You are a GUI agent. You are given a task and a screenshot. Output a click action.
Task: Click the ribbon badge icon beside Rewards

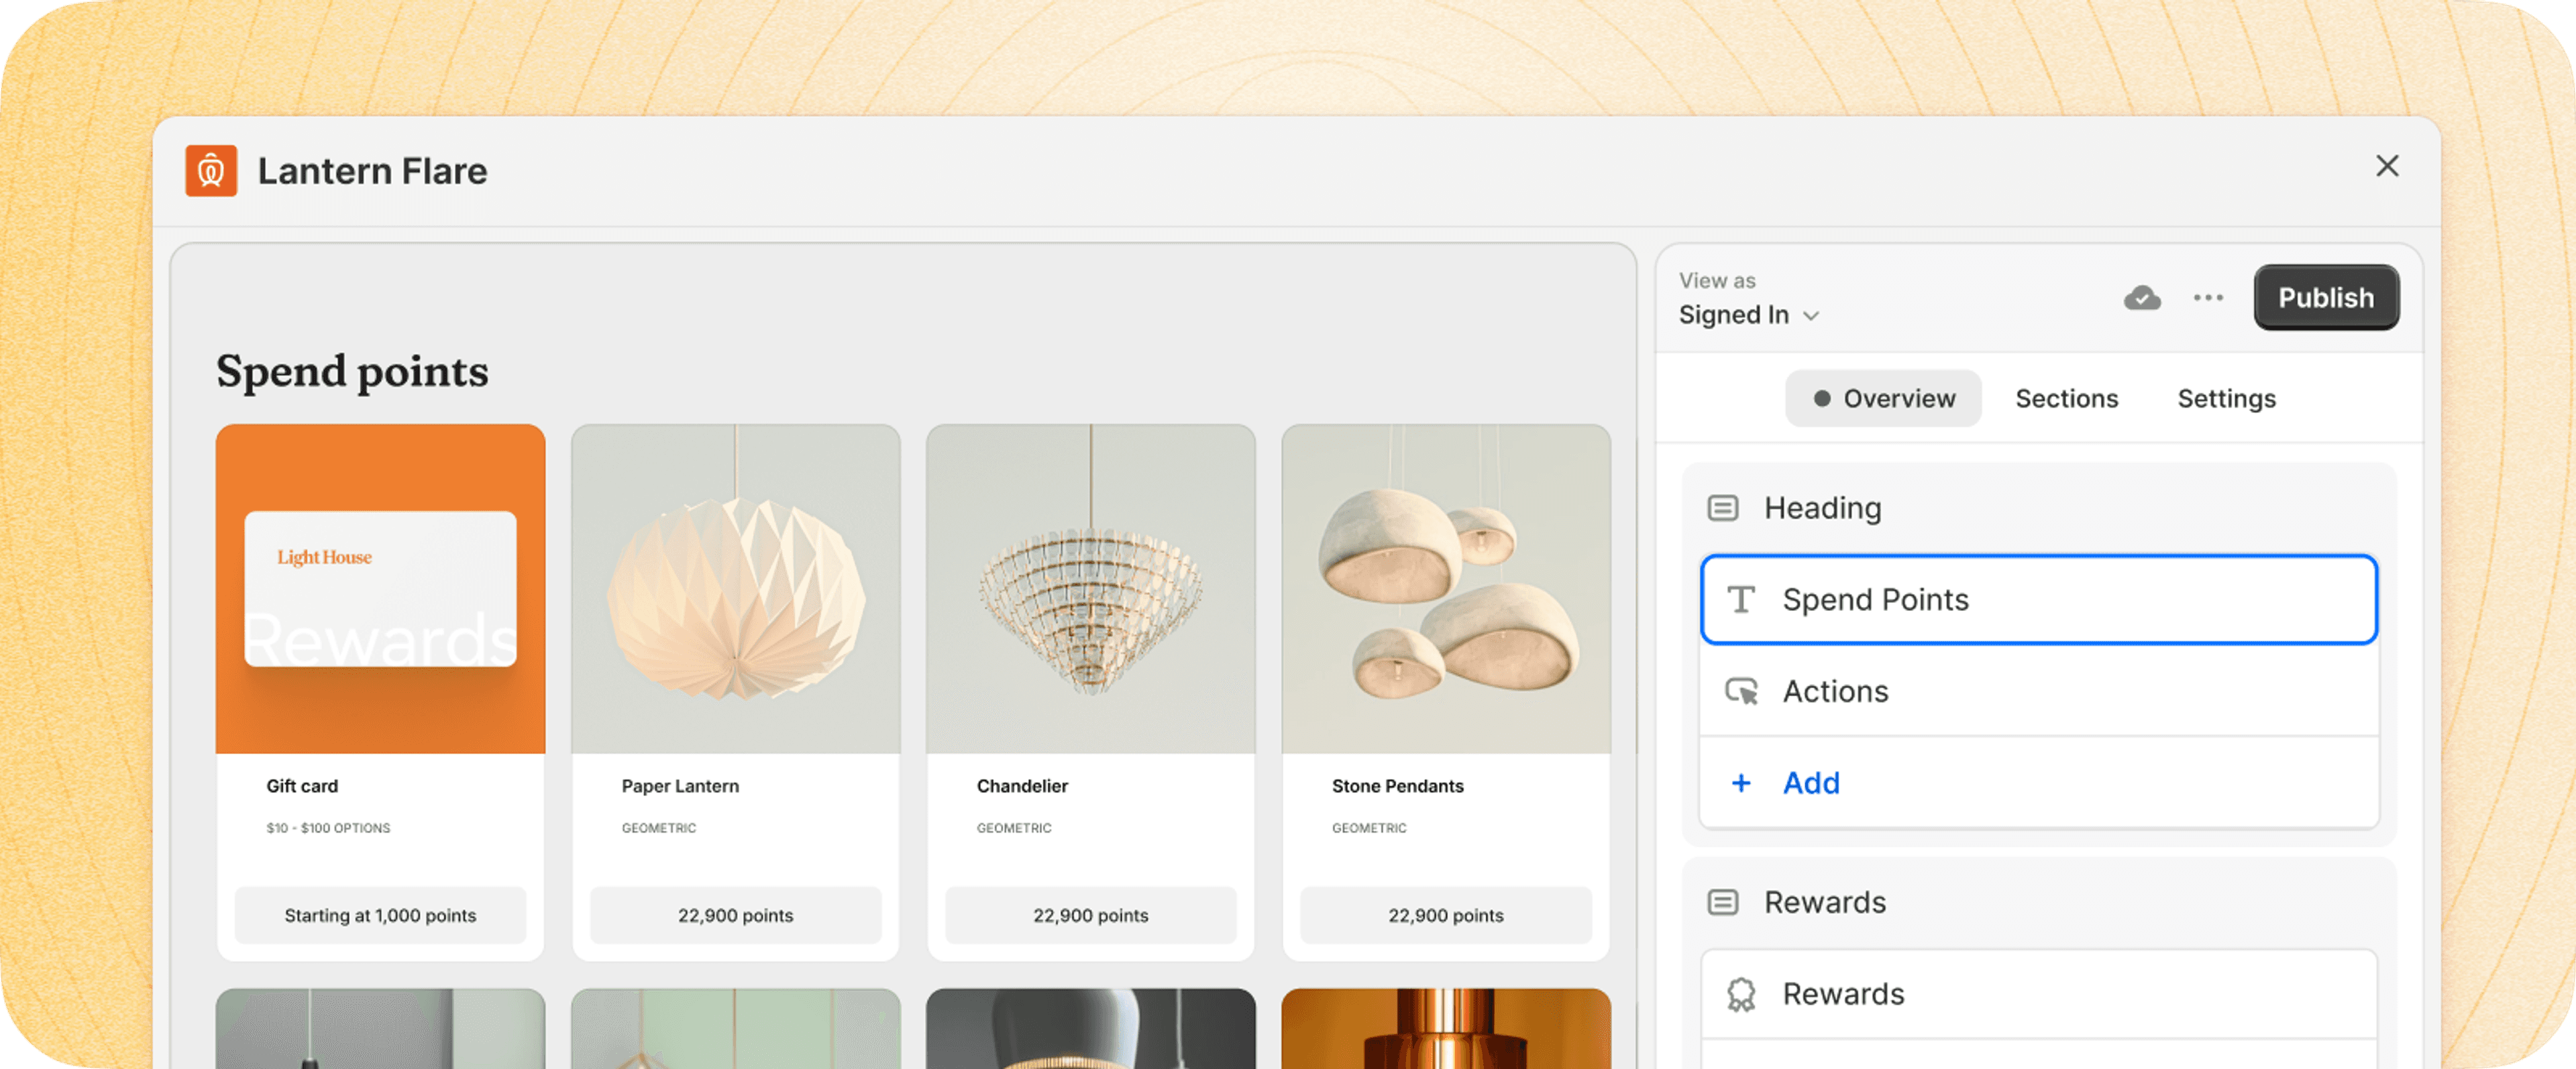point(1741,994)
